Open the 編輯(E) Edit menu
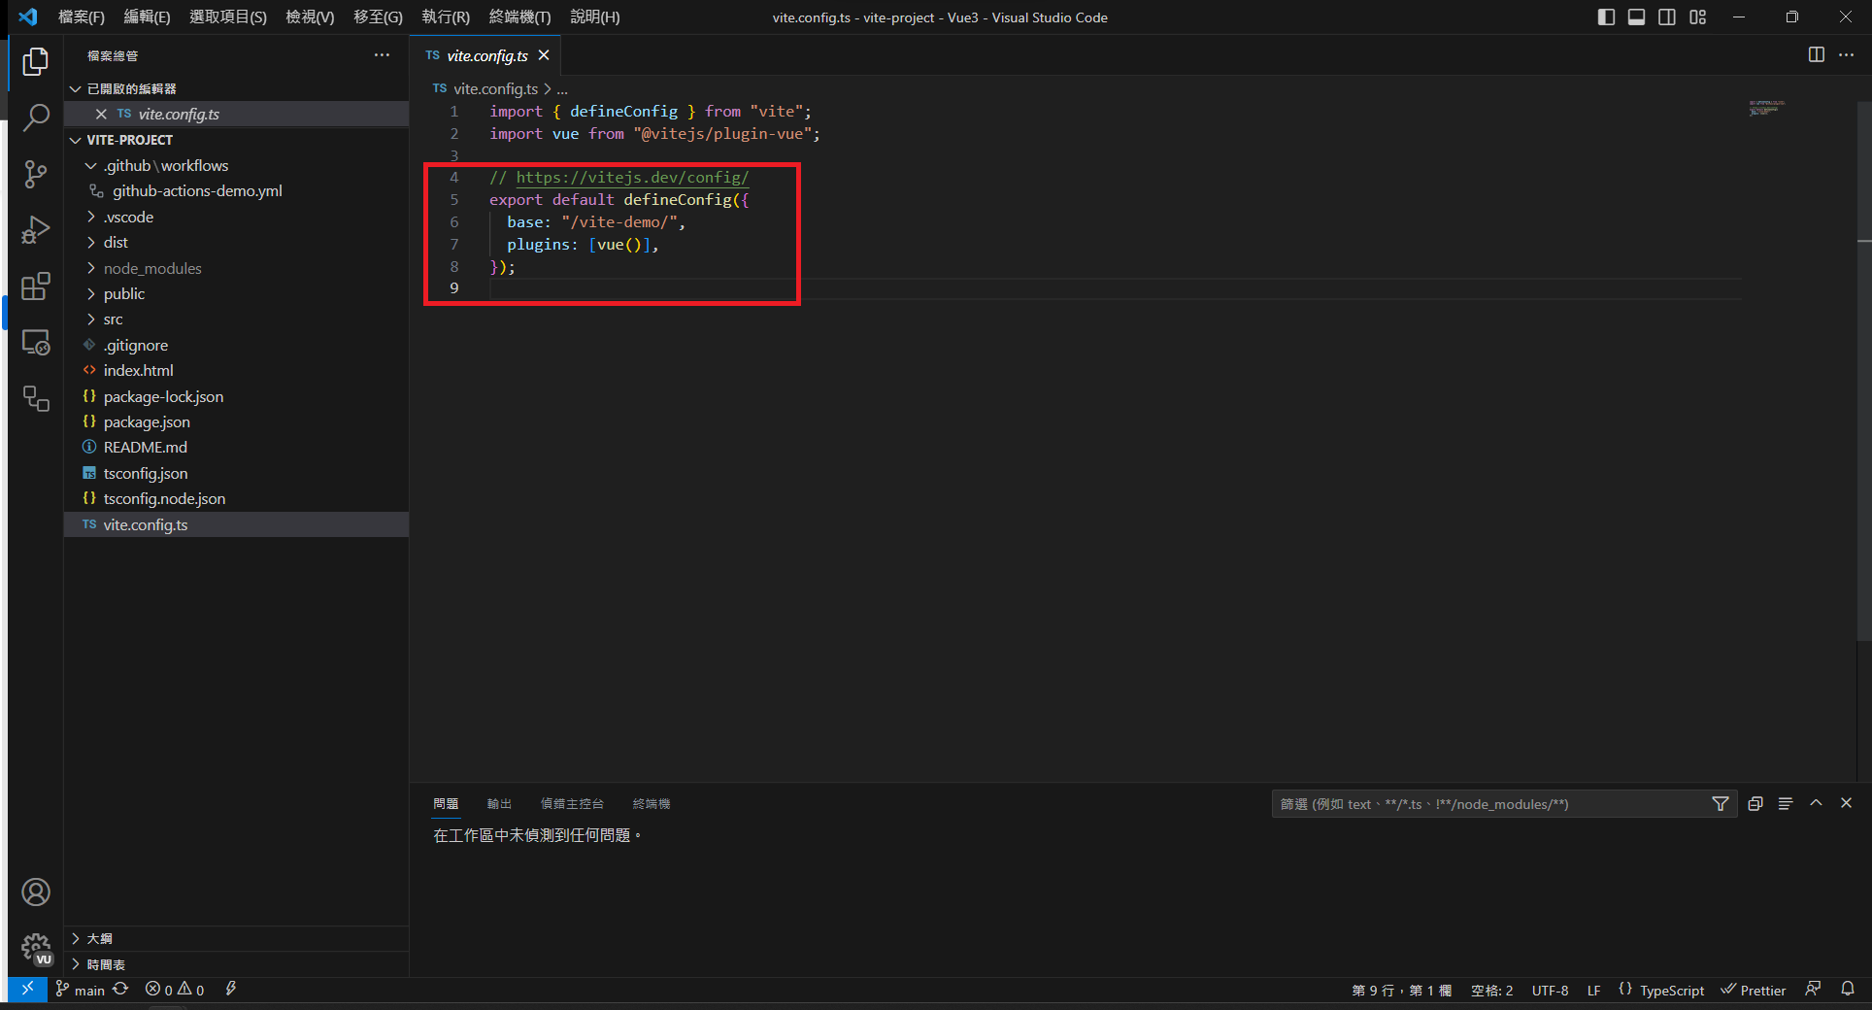The width and height of the screenshot is (1872, 1010). coord(147,17)
